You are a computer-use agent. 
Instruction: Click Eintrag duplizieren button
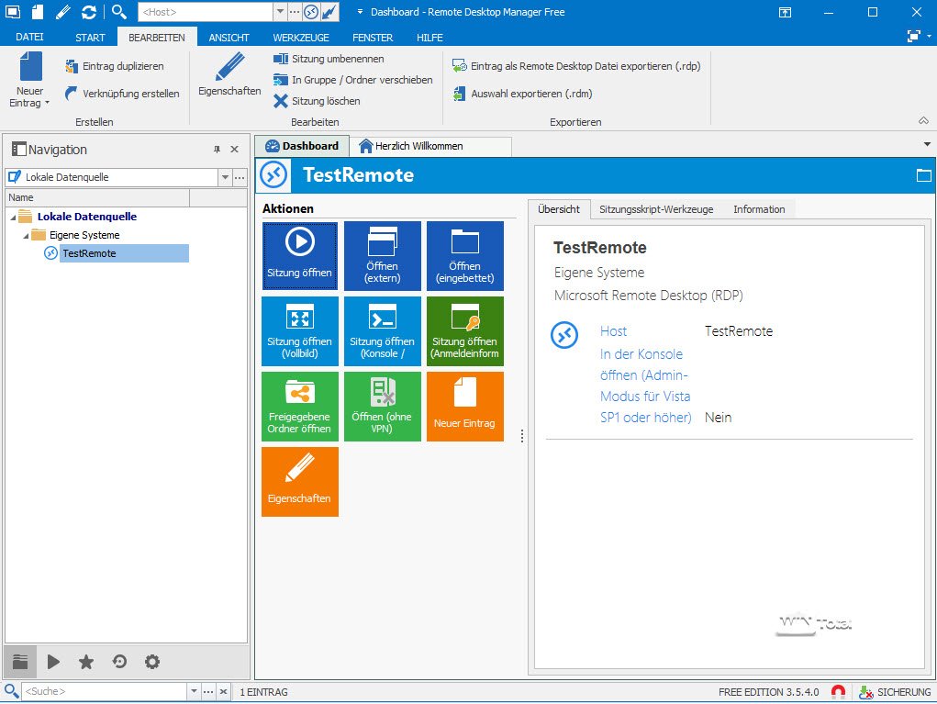click(115, 66)
